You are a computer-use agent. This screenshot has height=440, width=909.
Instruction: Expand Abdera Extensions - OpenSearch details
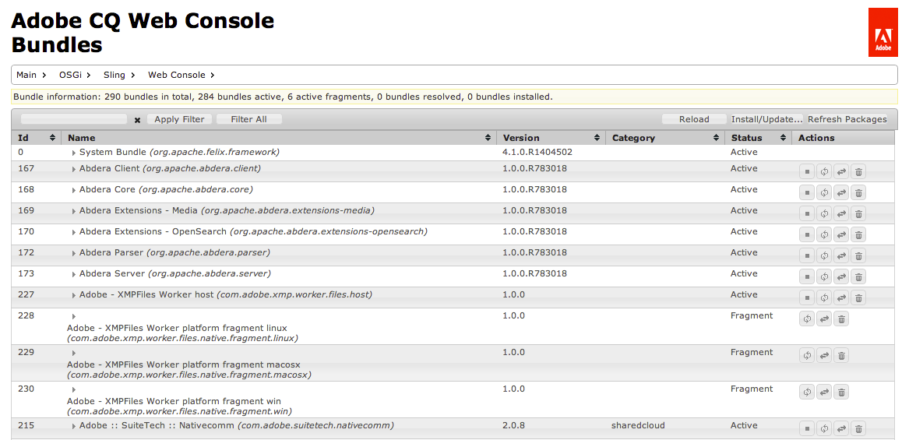(74, 232)
